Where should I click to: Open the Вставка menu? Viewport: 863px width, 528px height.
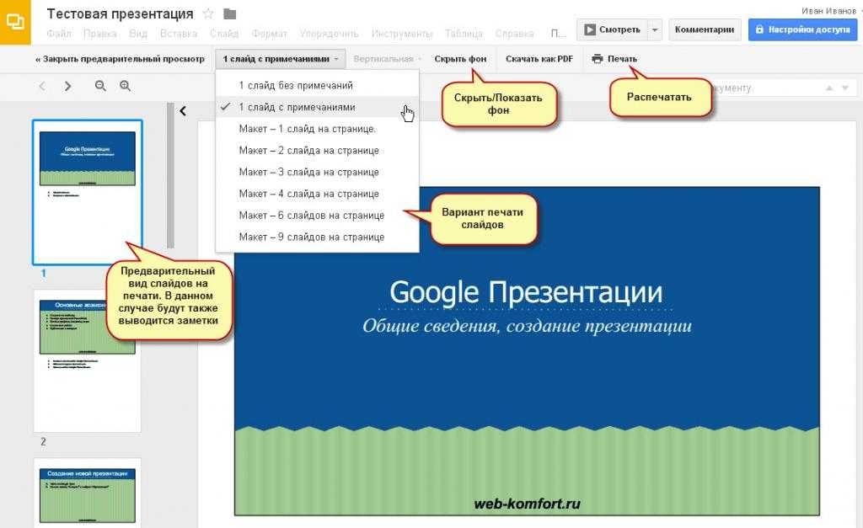(x=179, y=34)
